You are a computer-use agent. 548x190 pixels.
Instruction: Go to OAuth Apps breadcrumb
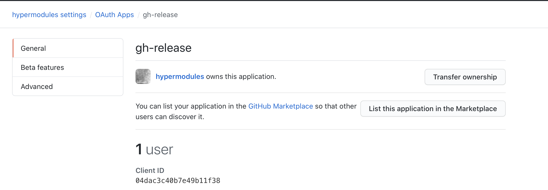point(114,15)
